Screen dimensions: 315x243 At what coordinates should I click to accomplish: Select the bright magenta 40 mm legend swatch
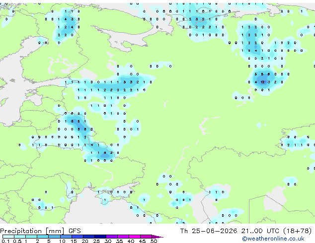(x=135, y=237)
